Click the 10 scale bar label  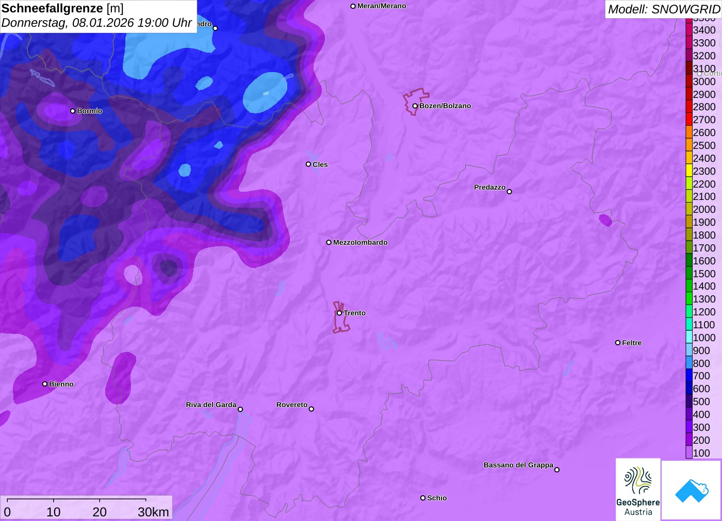[x=54, y=512]
